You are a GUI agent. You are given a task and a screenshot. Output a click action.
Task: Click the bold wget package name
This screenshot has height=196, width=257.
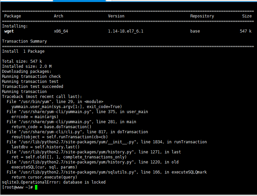(9, 31)
